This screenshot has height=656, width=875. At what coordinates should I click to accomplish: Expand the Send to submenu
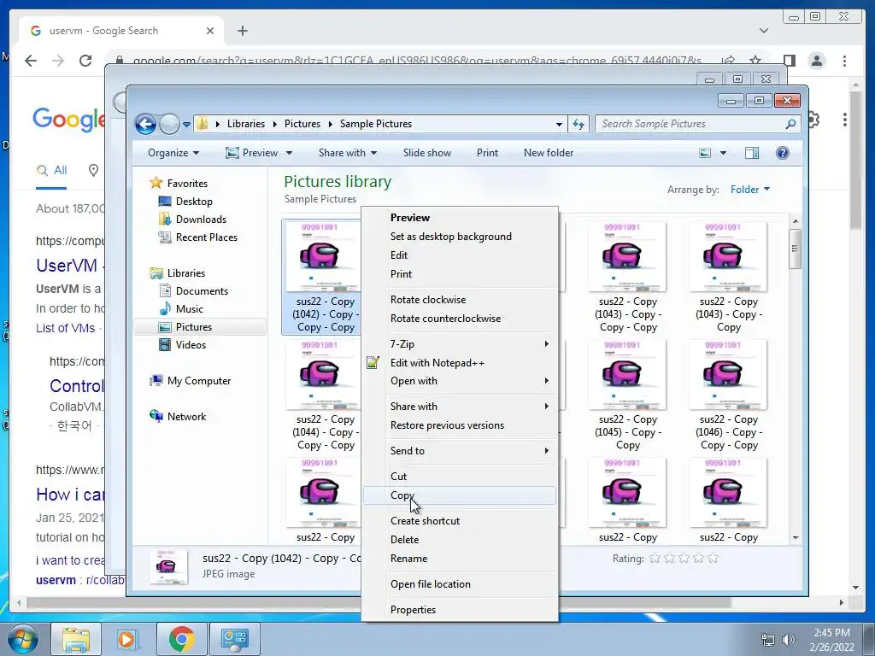pos(460,451)
